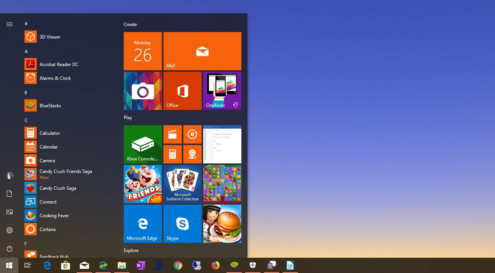
Task: Click the F letter section header
Action: [x=26, y=244]
